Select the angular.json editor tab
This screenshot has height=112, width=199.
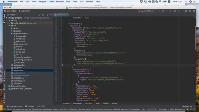61,15
